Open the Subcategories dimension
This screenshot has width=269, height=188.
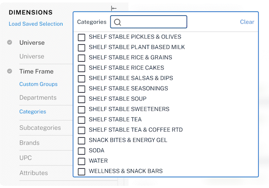[x=40, y=128]
